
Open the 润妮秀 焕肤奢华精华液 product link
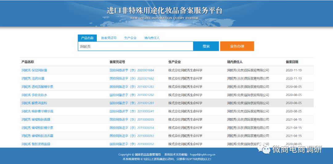37,111
